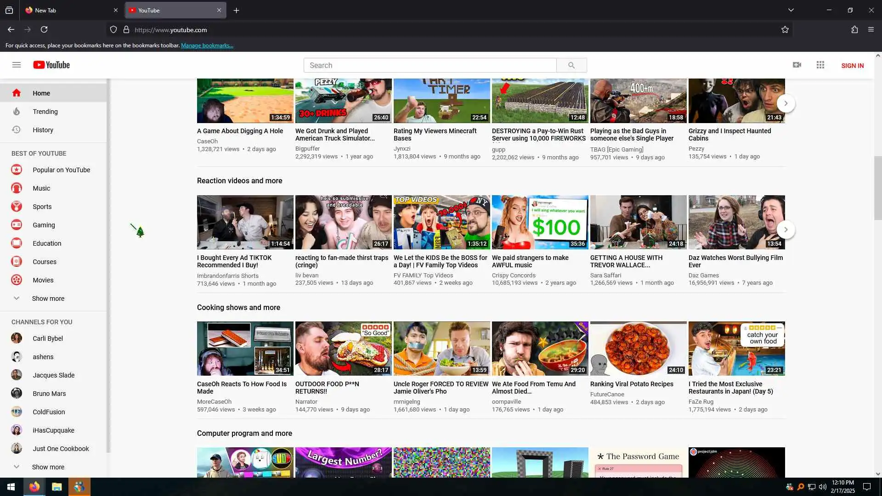882x496 pixels.
Task: Select the Gaming category icon
Action: click(x=17, y=225)
